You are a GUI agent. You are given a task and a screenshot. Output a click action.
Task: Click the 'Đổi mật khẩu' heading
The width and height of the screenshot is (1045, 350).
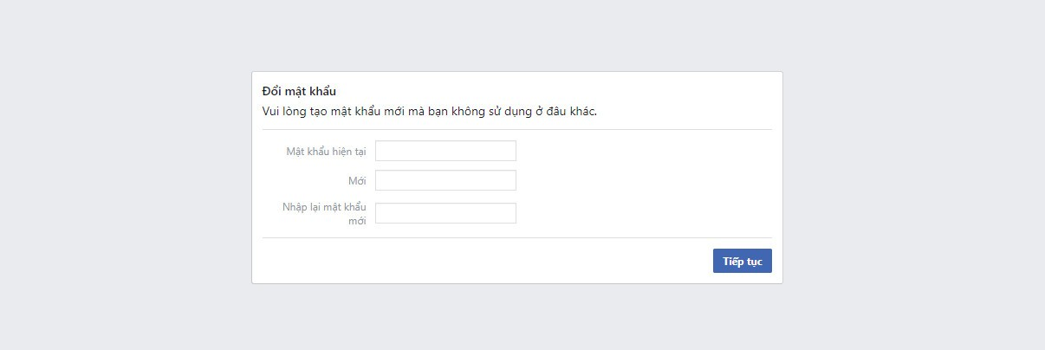299,91
